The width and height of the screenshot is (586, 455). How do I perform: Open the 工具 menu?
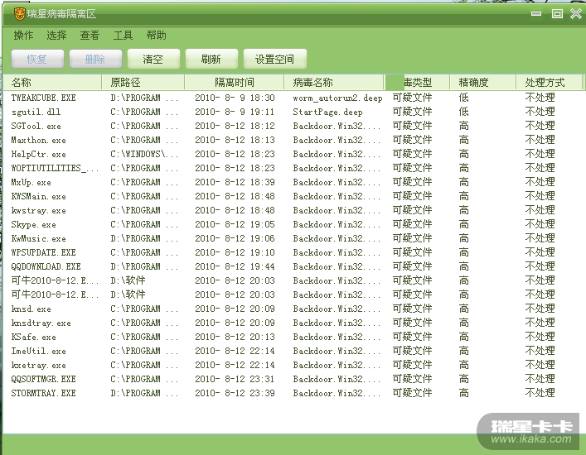tap(123, 36)
